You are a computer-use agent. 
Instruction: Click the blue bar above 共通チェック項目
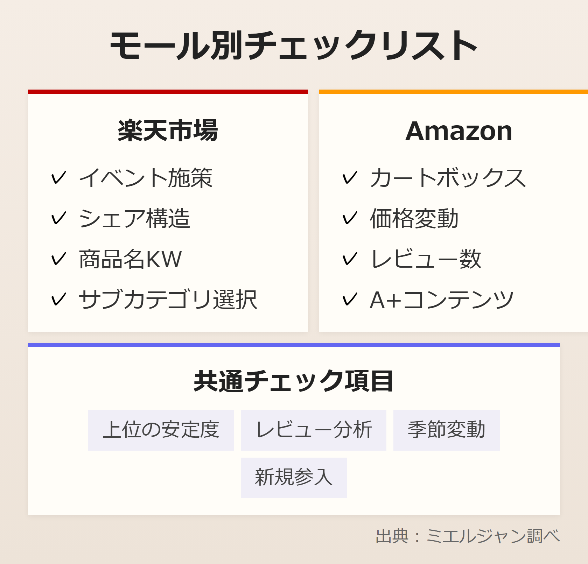click(294, 345)
